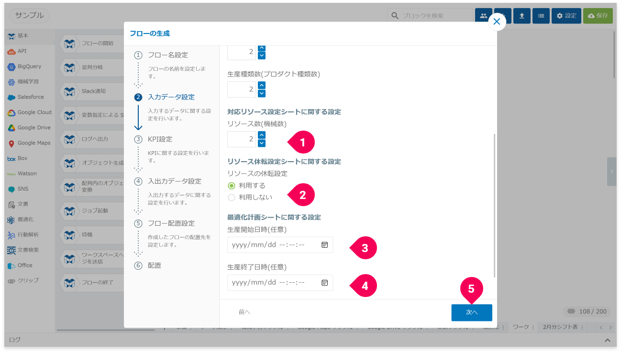
Task: Click the upload arrow toolbar icon
Action: click(x=521, y=16)
